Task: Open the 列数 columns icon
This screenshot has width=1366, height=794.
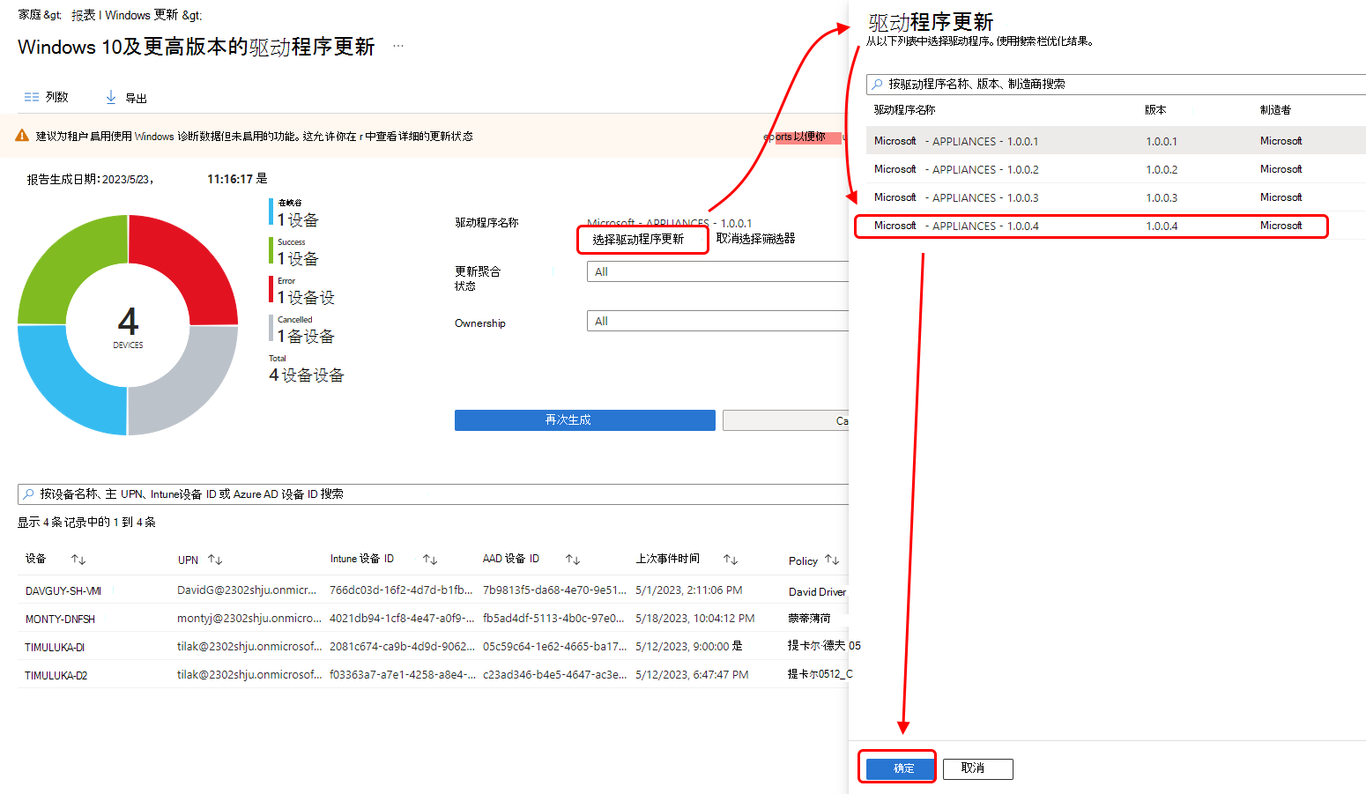Action: pyautogui.click(x=32, y=97)
